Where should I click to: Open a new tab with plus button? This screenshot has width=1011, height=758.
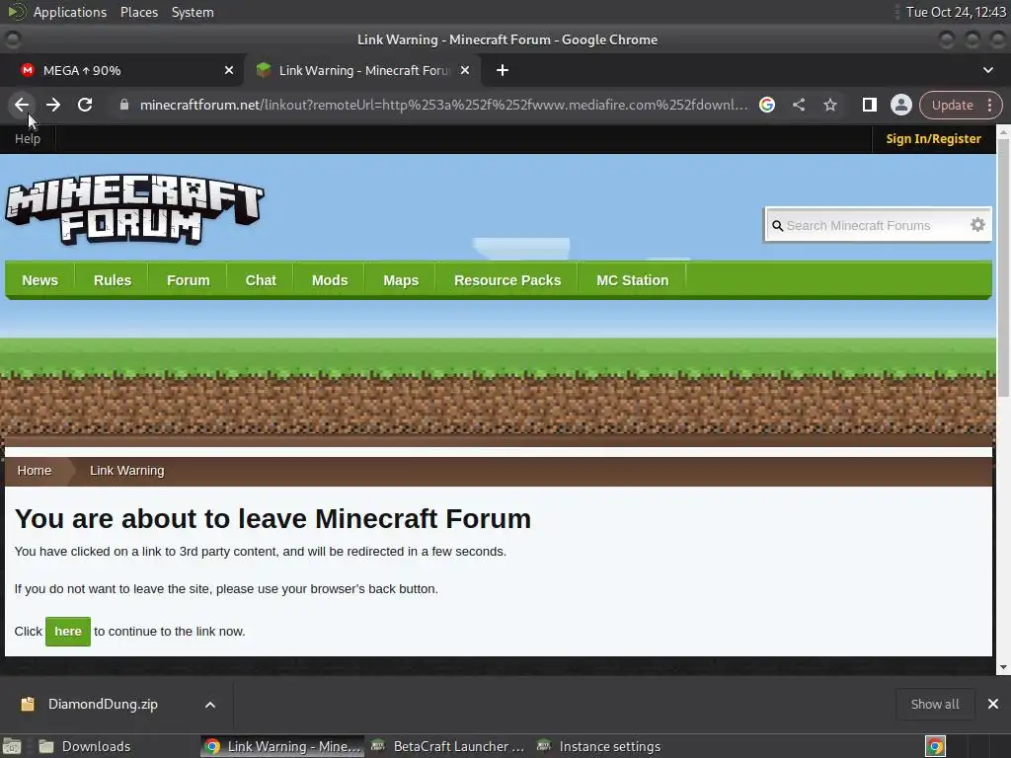pyautogui.click(x=503, y=70)
